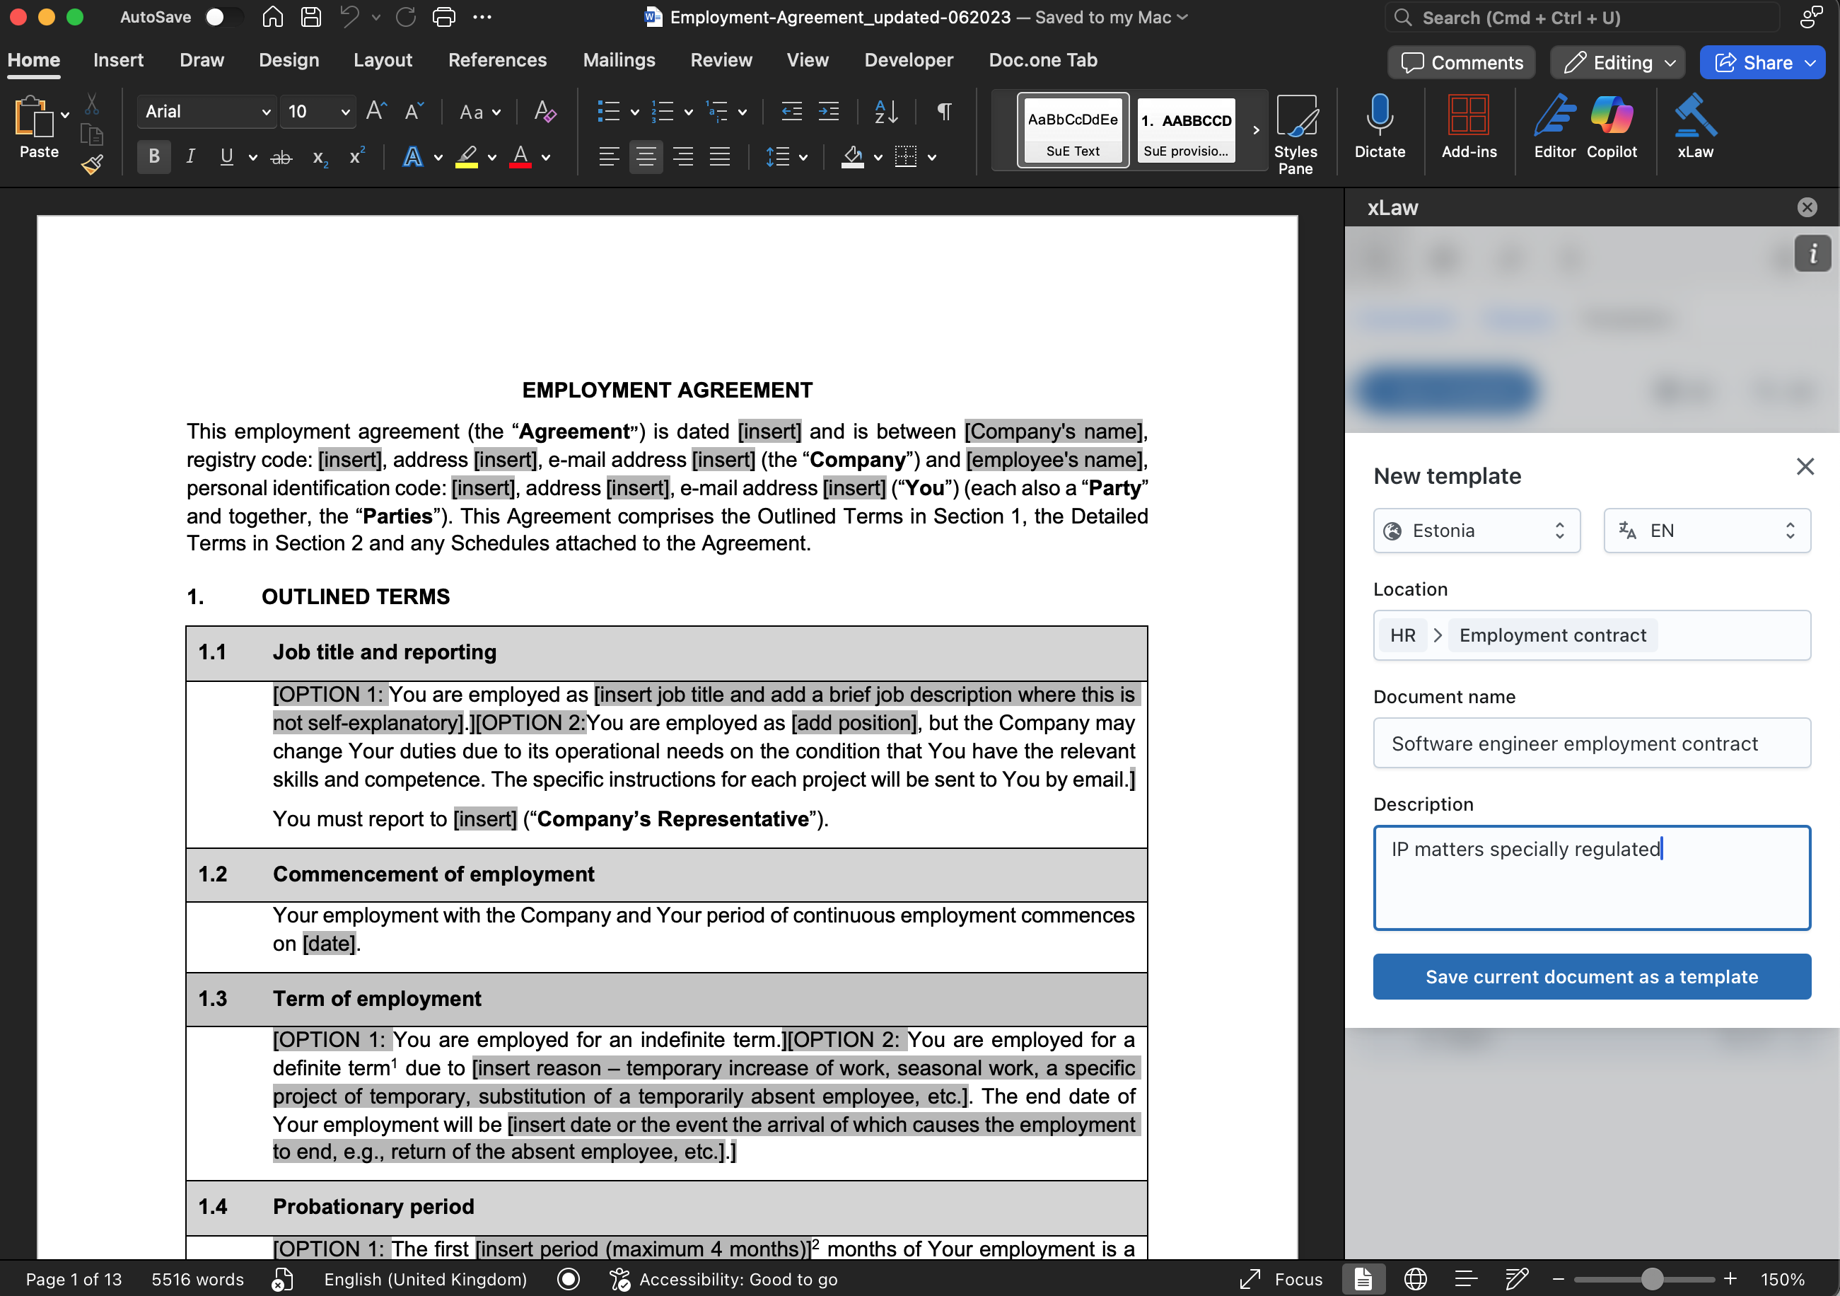Open the Editor tool

(1554, 127)
